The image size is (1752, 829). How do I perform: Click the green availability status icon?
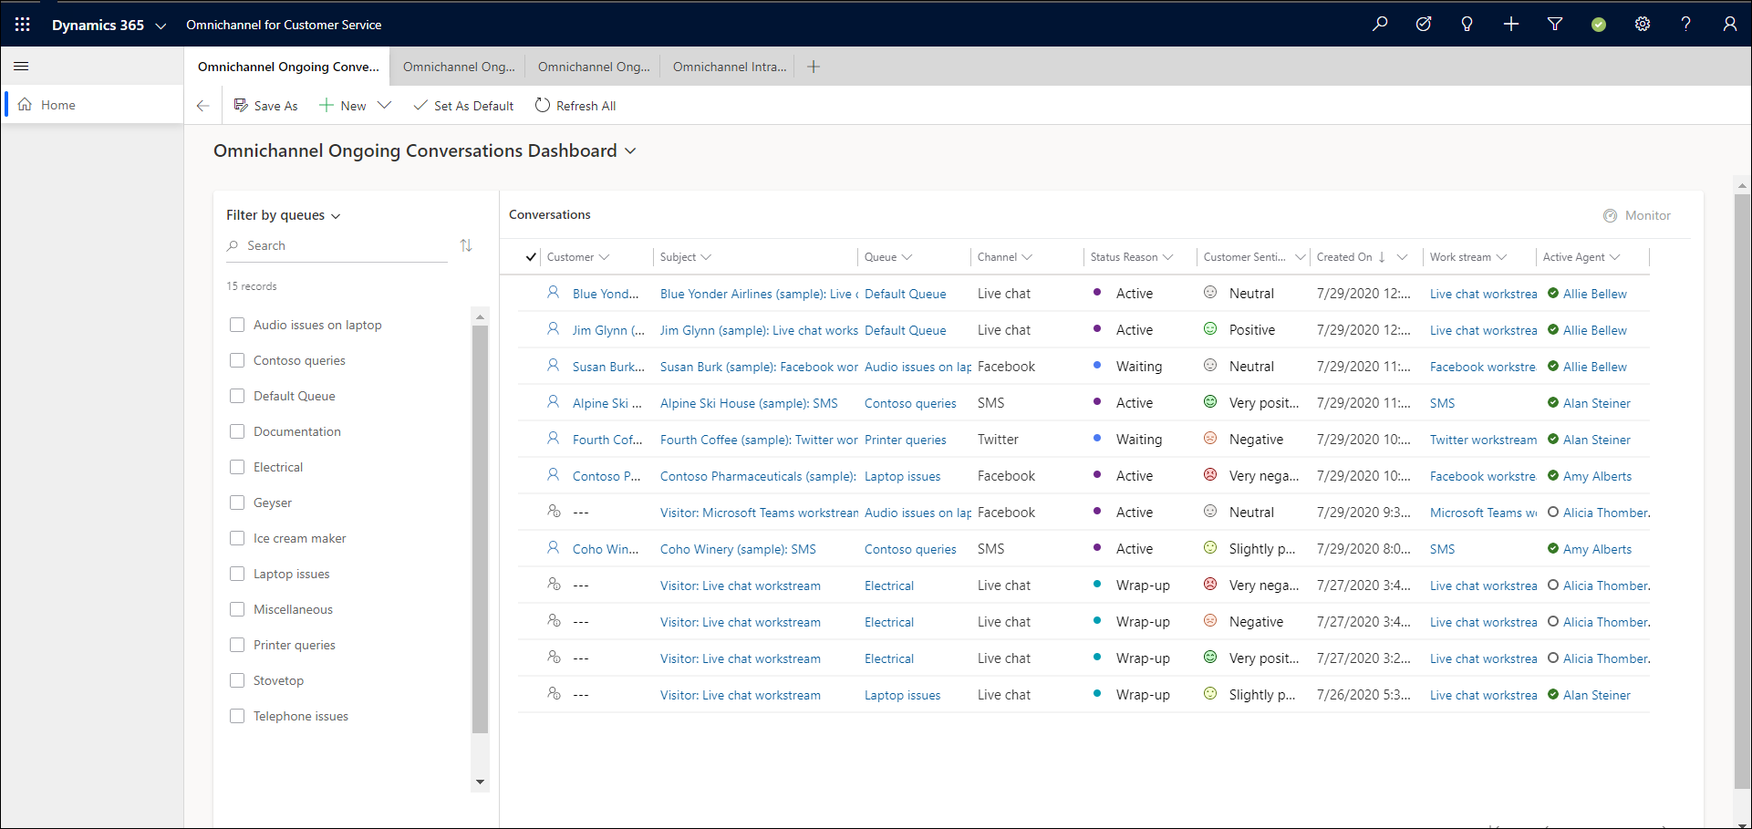pos(1599,25)
